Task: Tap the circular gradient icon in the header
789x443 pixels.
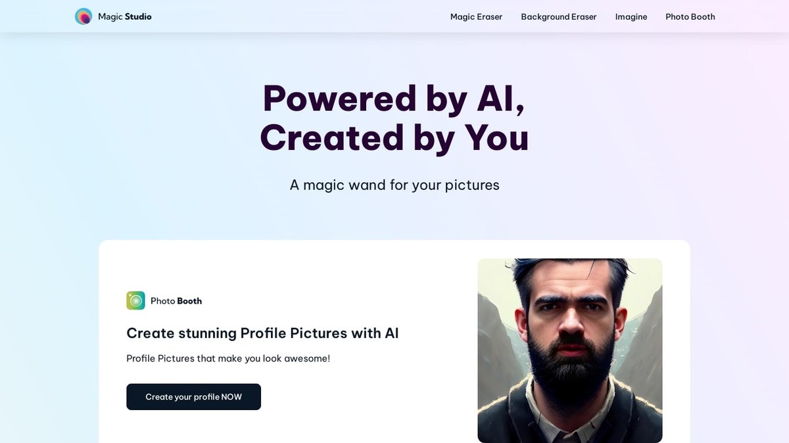Action: pyautogui.click(x=83, y=15)
